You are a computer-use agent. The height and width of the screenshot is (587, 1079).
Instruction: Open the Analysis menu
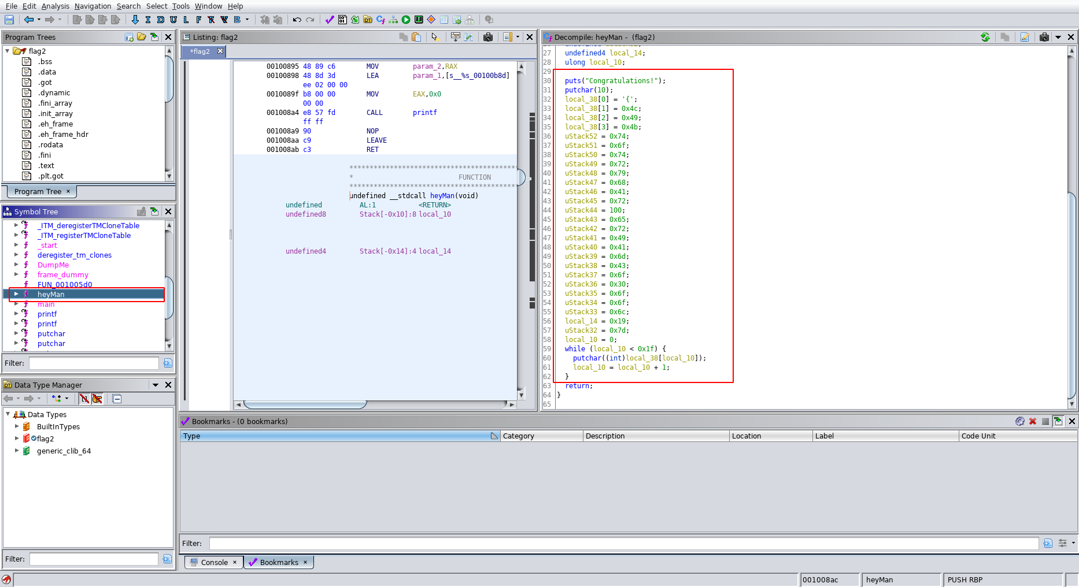[55, 6]
